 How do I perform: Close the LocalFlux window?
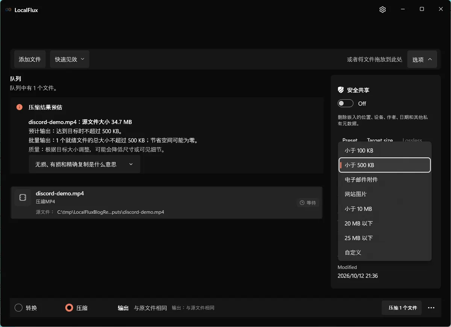coord(441,9)
